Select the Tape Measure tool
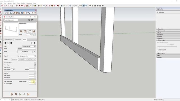The width and height of the screenshot is (180, 101). [30, 6]
